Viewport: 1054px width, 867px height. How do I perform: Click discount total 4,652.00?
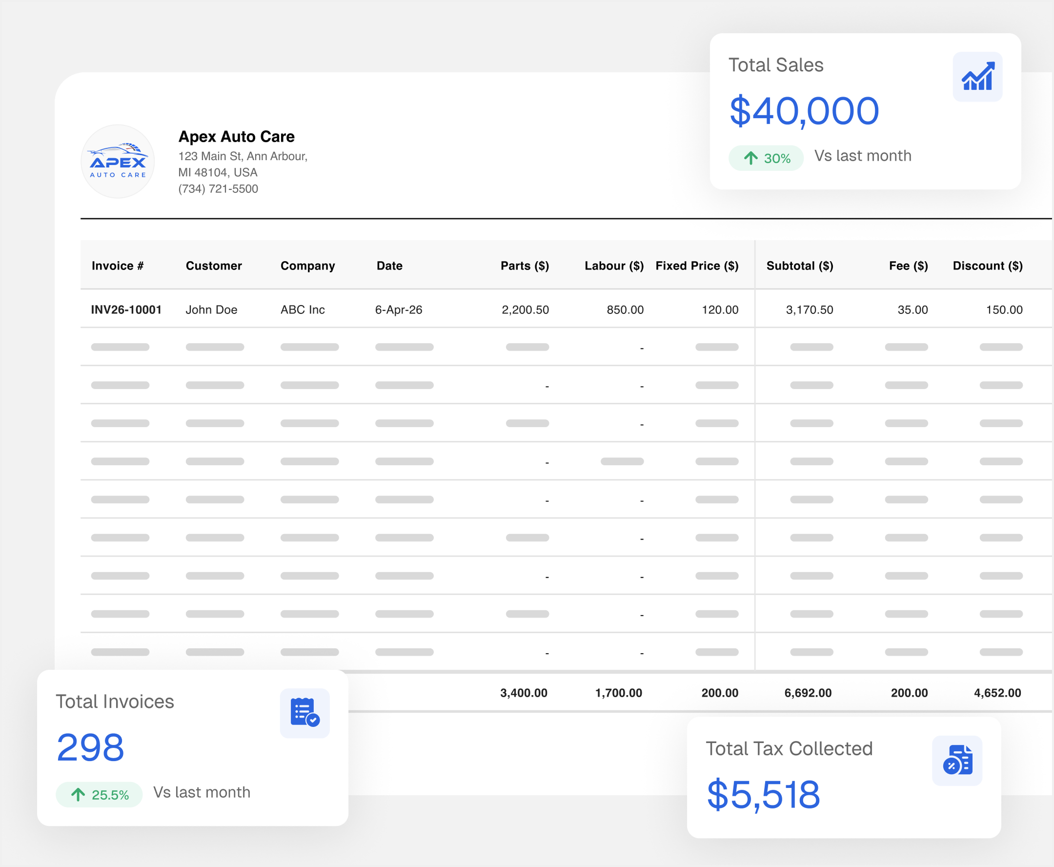[997, 693]
